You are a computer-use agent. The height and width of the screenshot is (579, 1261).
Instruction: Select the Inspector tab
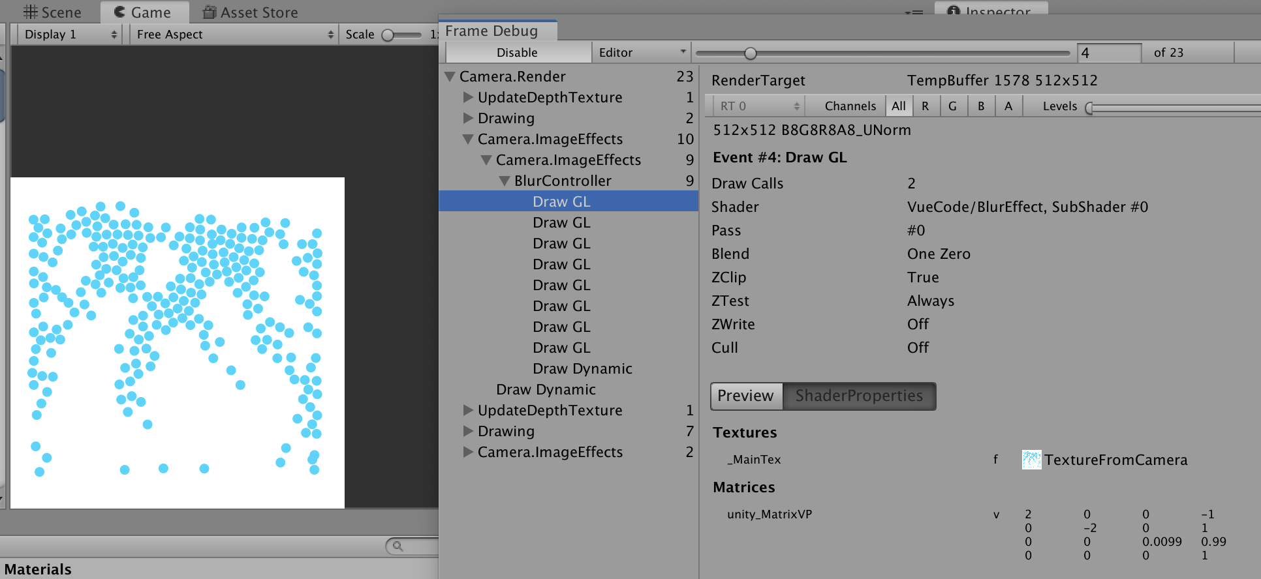(x=990, y=8)
